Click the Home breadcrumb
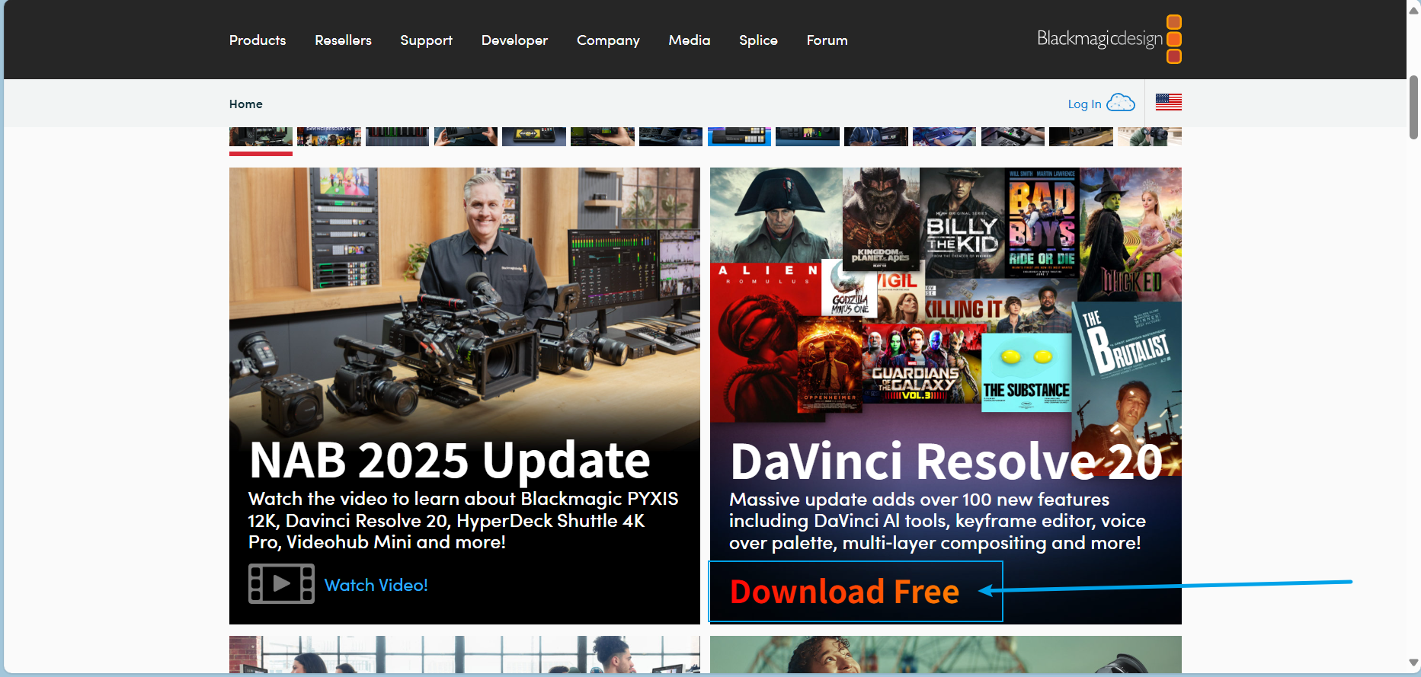 pyautogui.click(x=245, y=104)
